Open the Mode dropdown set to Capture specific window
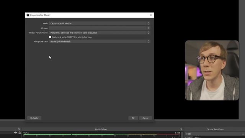 point(100,23)
